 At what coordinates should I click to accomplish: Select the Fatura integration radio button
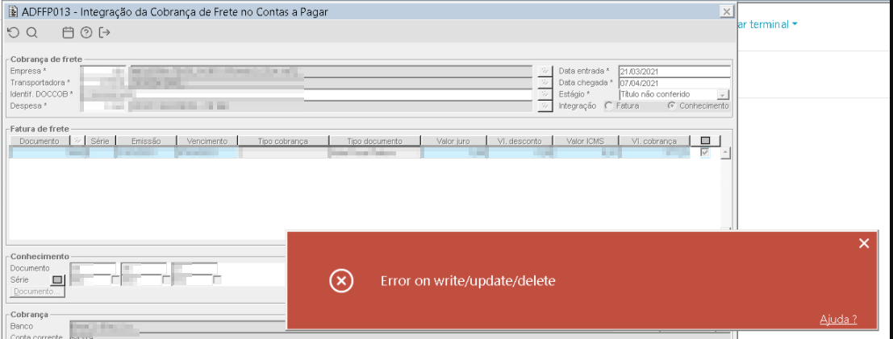point(608,105)
